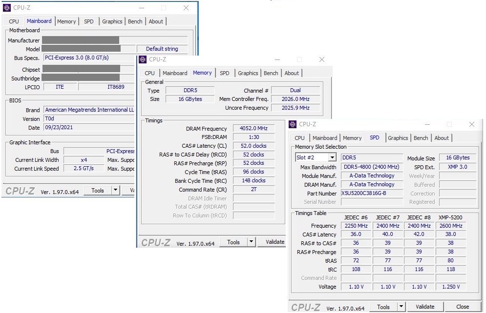Select the SPD tab in the Memory window
Image resolution: width=486 pixels, height=313 pixels.
tap(225, 73)
